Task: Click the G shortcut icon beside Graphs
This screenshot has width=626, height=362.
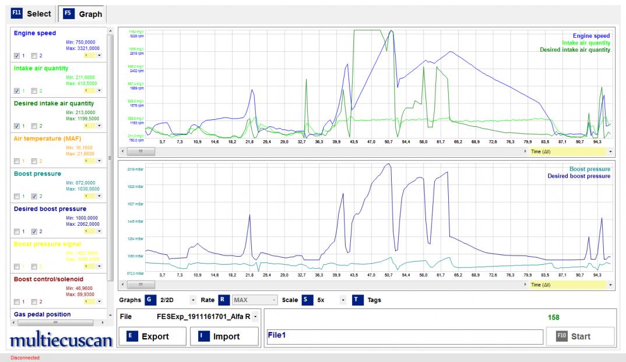Action: point(150,300)
